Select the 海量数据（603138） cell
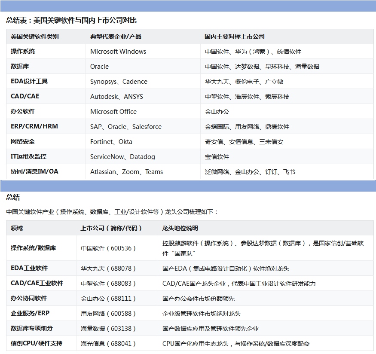 click(108, 329)
